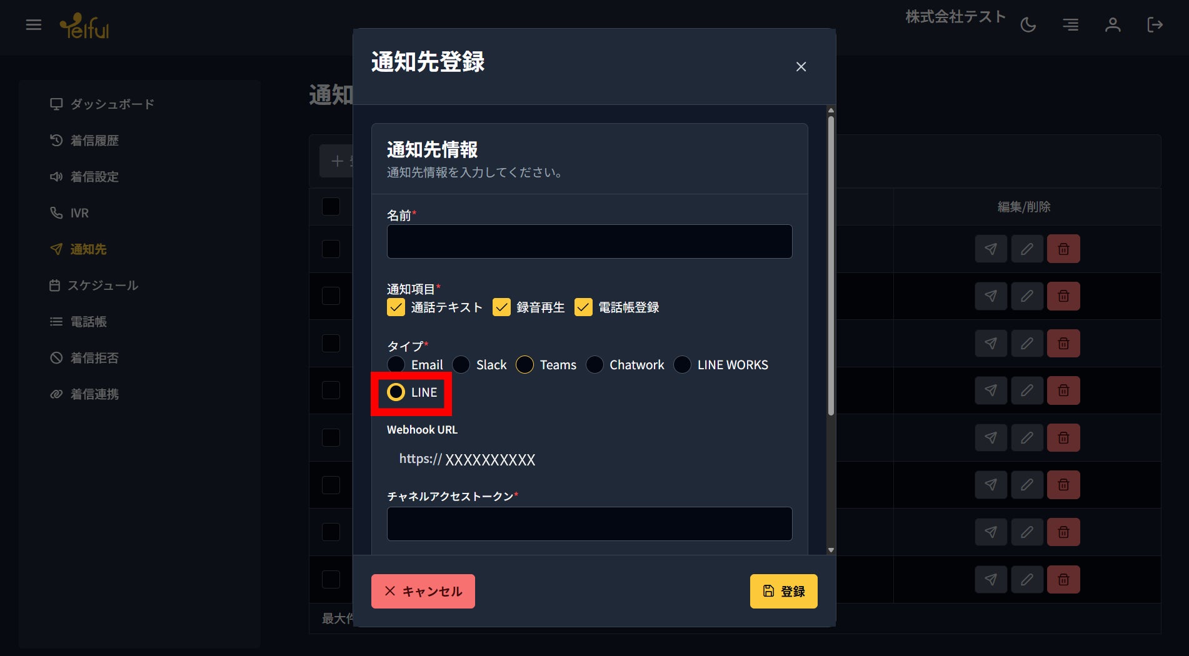Click the yellow 登録 button

tap(784, 591)
